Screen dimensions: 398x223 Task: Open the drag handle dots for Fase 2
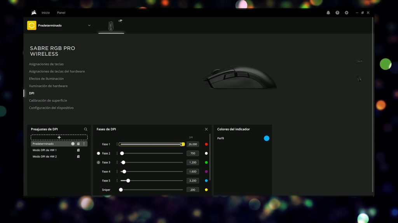(117, 153)
